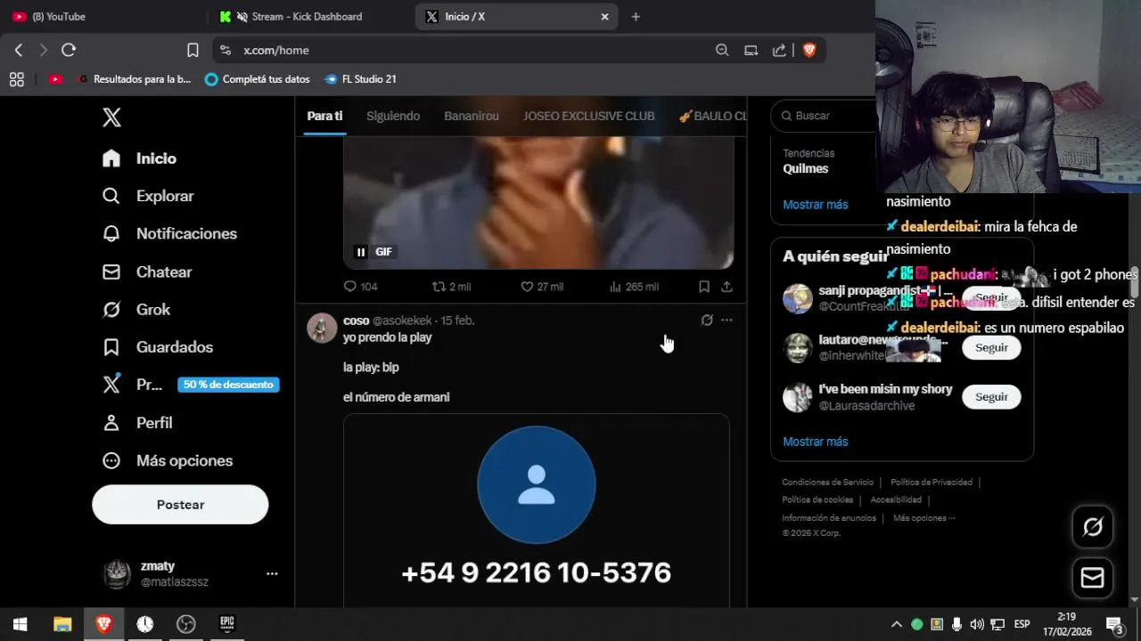Click the zoom magnifier in address bar
This screenshot has width=1141, height=641.
pyautogui.click(x=722, y=50)
